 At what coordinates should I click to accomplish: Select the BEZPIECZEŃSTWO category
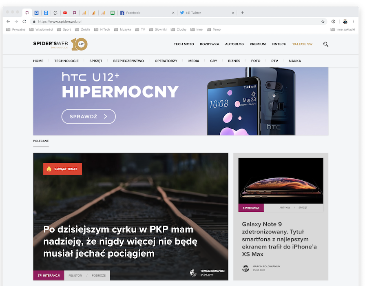click(128, 61)
